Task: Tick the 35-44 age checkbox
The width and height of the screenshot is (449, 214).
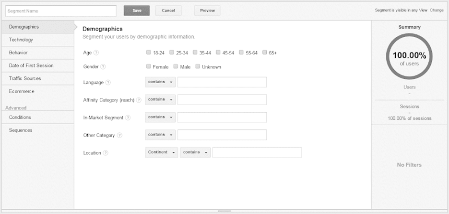Action: (x=195, y=53)
